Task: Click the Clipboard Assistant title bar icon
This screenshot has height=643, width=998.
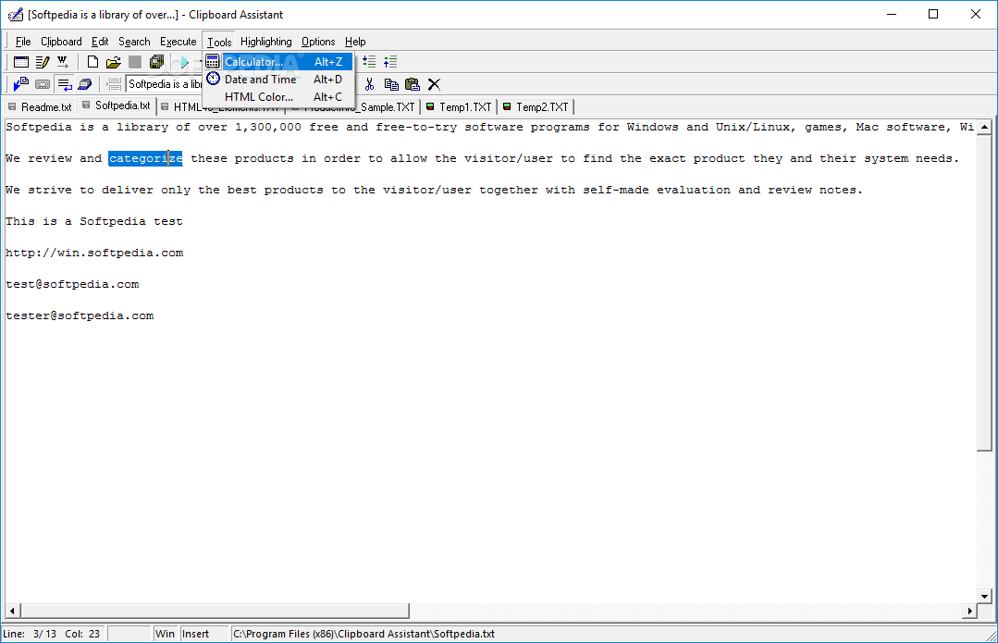Action: (16, 14)
